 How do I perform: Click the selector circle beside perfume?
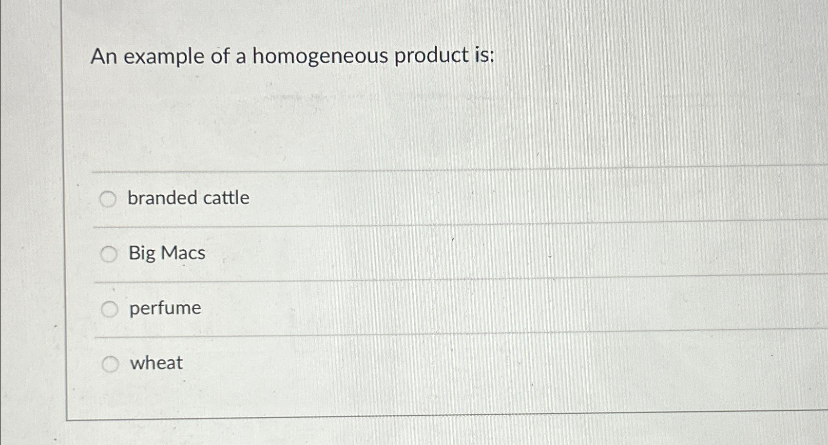tap(110, 308)
